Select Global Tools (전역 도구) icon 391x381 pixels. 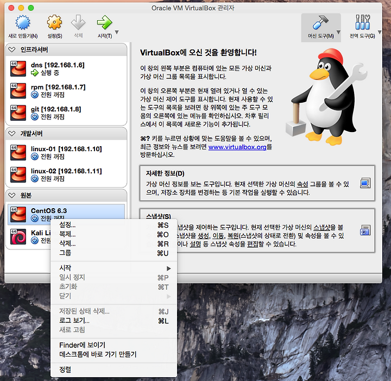tap(363, 22)
